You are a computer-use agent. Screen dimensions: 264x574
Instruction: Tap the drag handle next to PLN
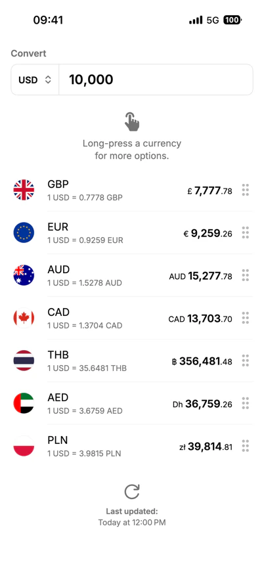[246, 446]
